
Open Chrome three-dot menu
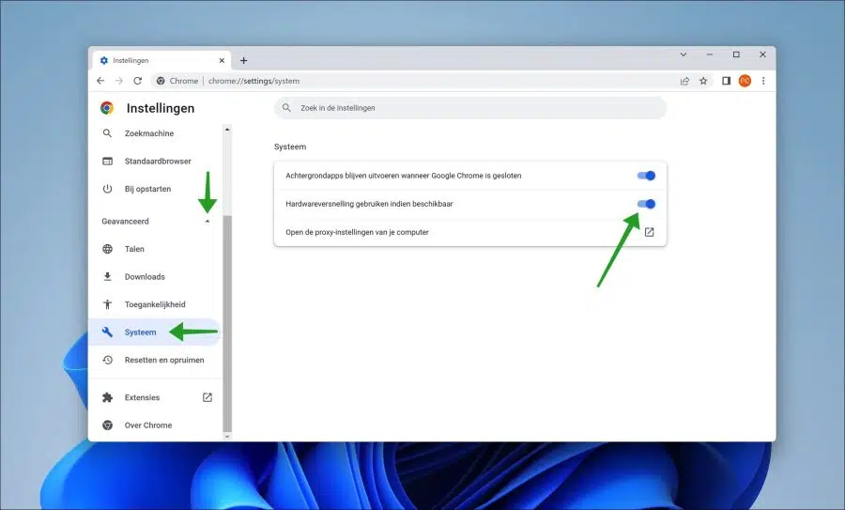[x=763, y=81]
